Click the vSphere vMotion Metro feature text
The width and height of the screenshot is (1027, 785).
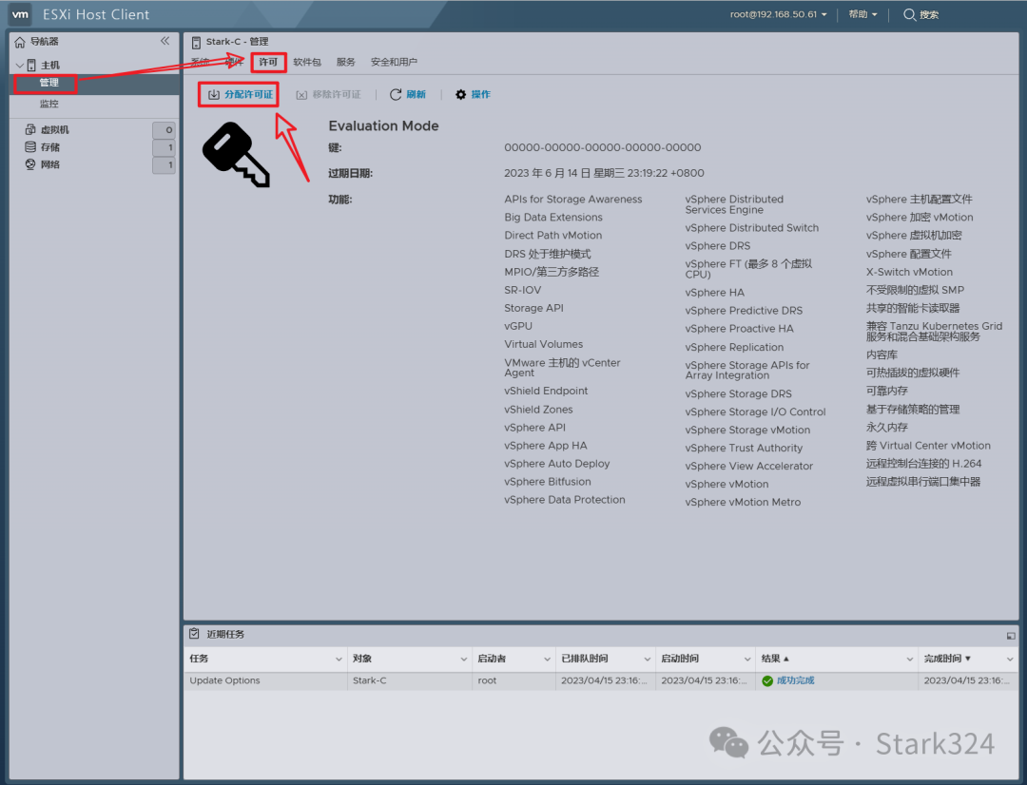click(x=743, y=502)
